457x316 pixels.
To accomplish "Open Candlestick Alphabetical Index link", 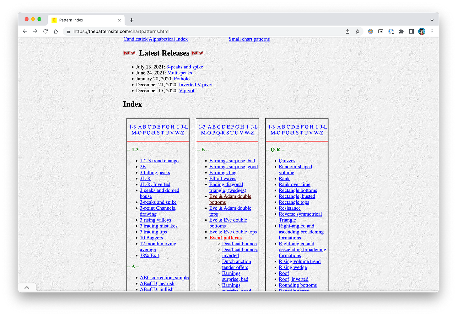I will point(155,39).
